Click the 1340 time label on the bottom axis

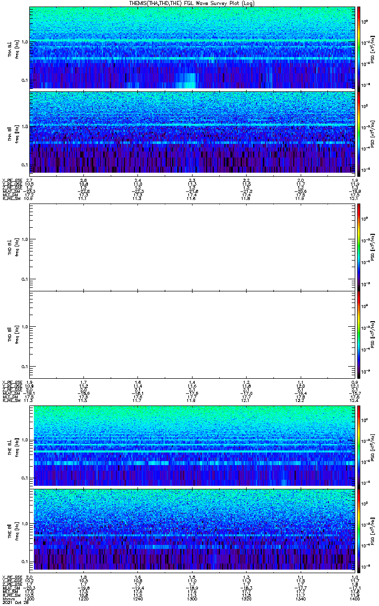point(300,599)
